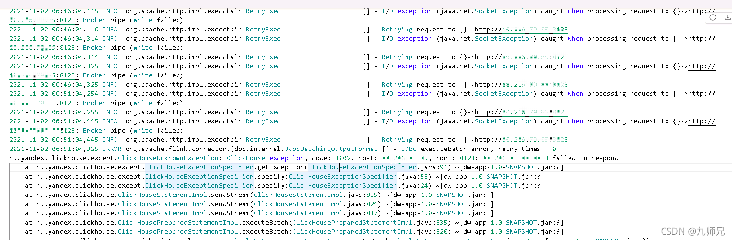The height and width of the screenshot is (240, 732).
Task: Click the timestamp 2021-11-02 06:51:04,445 on the Retrying request line
Action: point(54,140)
